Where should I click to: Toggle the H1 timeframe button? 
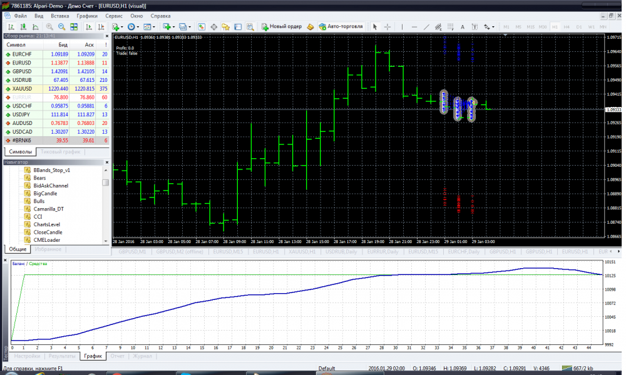(x=554, y=27)
